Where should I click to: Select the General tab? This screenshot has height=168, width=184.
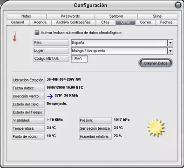click(18, 22)
